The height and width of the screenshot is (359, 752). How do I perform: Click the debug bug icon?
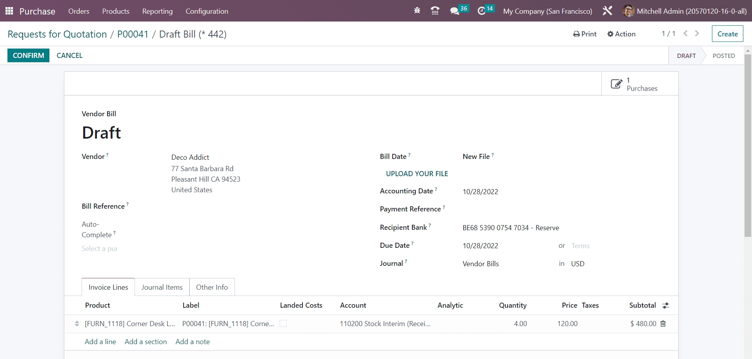pos(417,11)
